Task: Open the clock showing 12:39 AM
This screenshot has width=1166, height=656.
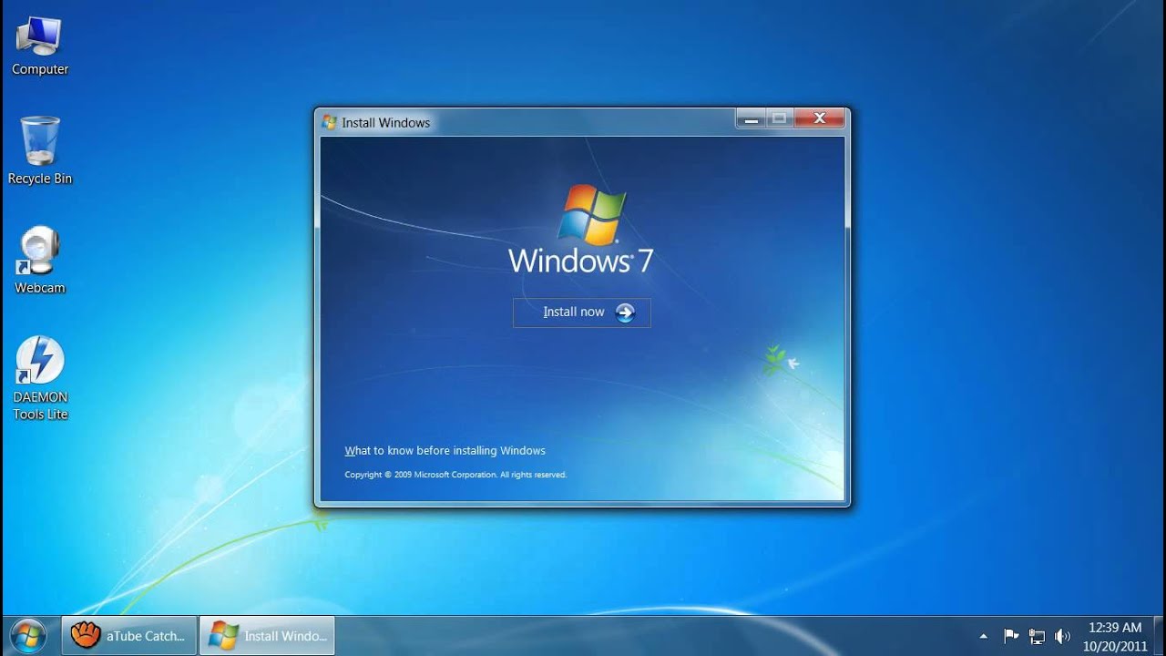Action: (x=1115, y=636)
